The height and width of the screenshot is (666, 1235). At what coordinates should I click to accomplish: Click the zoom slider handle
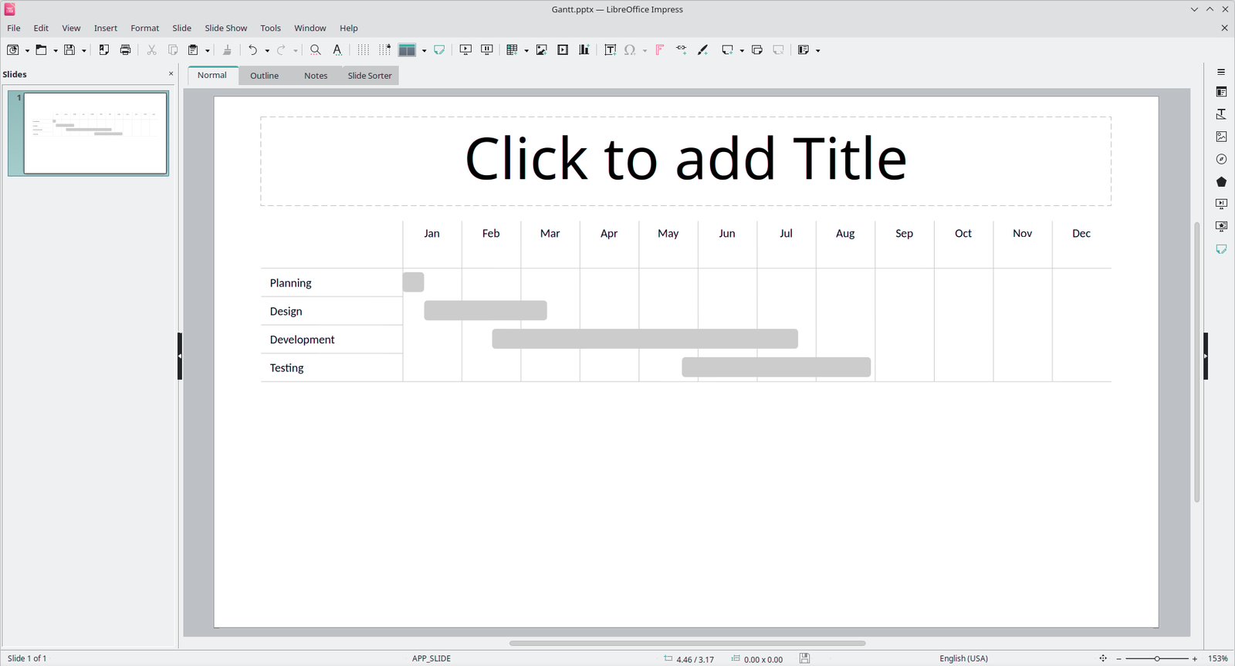1157,658
